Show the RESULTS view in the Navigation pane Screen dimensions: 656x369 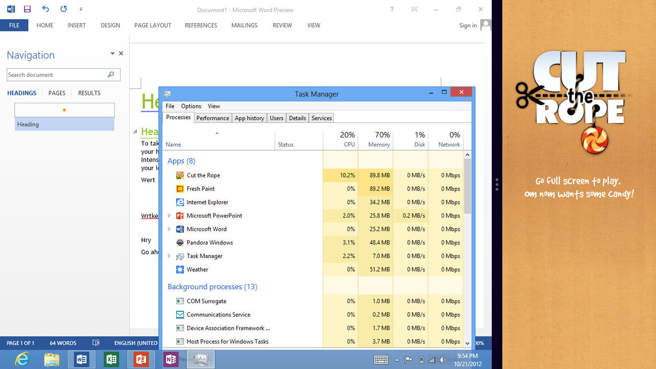(89, 93)
